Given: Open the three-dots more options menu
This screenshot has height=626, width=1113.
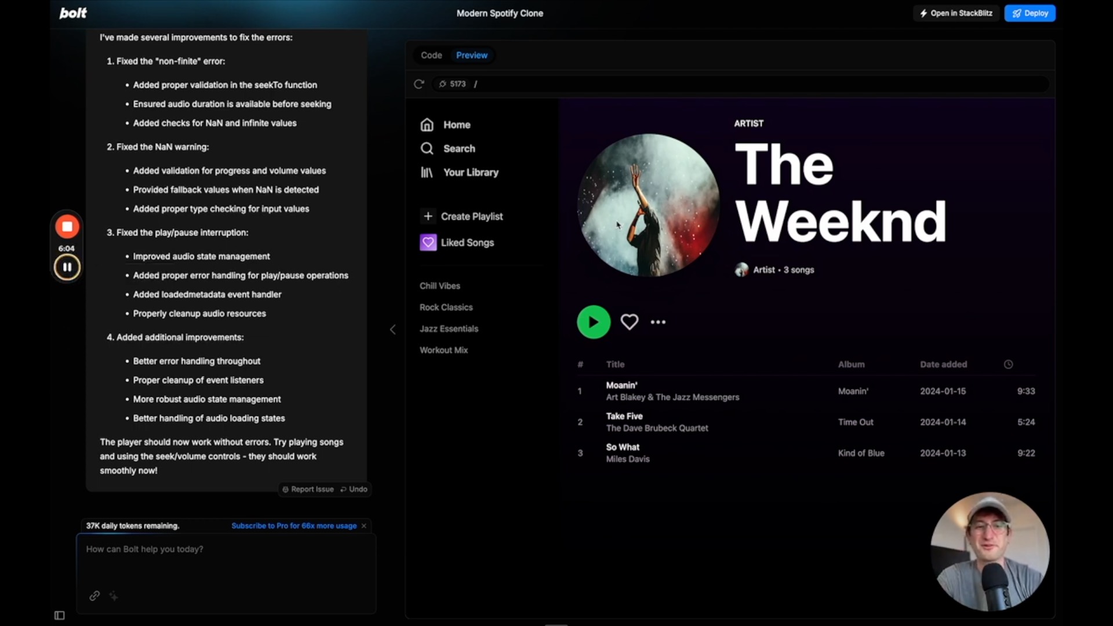Looking at the screenshot, I should click(658, 322).
